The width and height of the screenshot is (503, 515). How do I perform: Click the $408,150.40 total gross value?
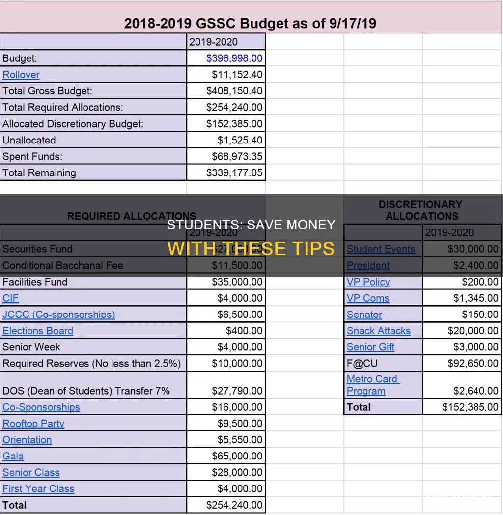pos(226,91)
